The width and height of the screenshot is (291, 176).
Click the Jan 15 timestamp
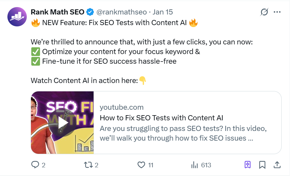pos(163,12)
